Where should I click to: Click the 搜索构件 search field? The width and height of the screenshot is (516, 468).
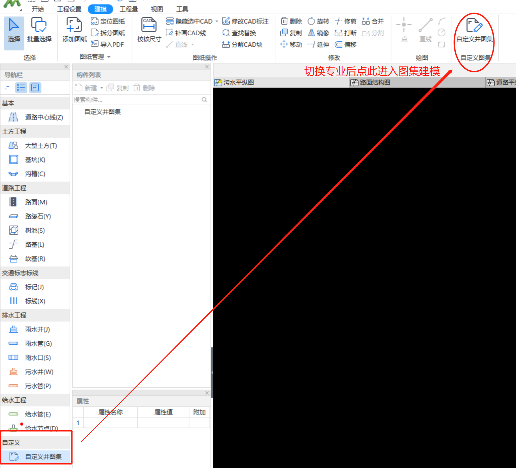point(136,100)
